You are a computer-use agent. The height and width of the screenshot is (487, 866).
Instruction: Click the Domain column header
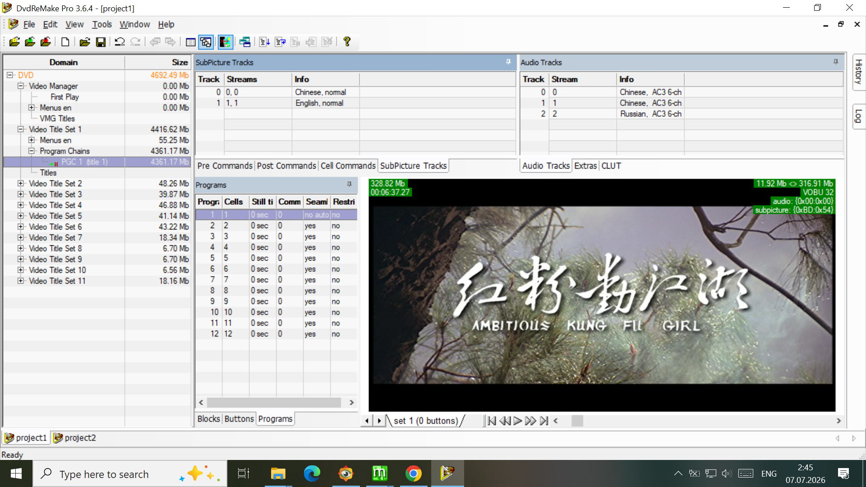[x=64, y=62]
